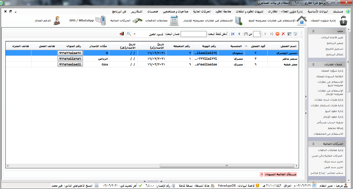
Task: Collapse the الحركات المالية sidebar section
Action: tap(313, 144)
